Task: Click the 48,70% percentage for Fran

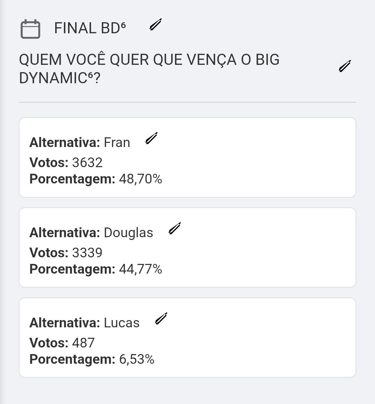Action: (141, 179)
